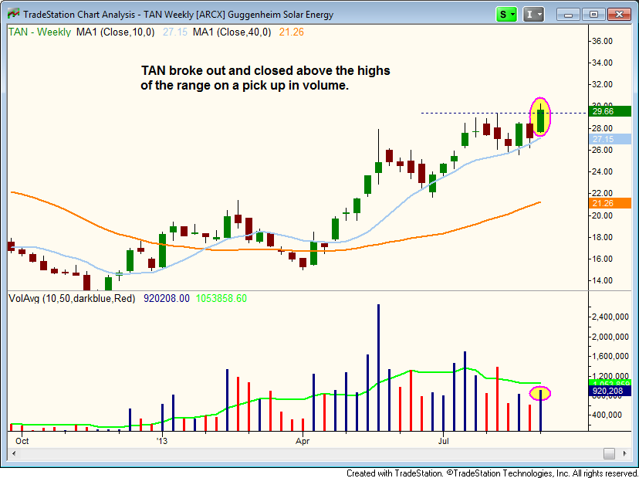This screenshot has height=478, width=639.
Task: Click the green 29.66 last price marker
Action: point(610,111)
